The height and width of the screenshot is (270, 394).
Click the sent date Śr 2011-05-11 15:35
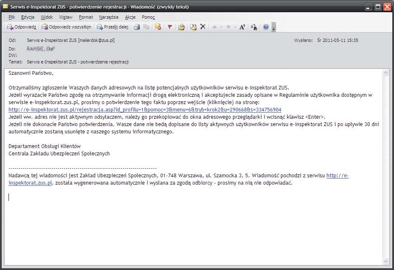pyautogui.click(x=337, y=40)
